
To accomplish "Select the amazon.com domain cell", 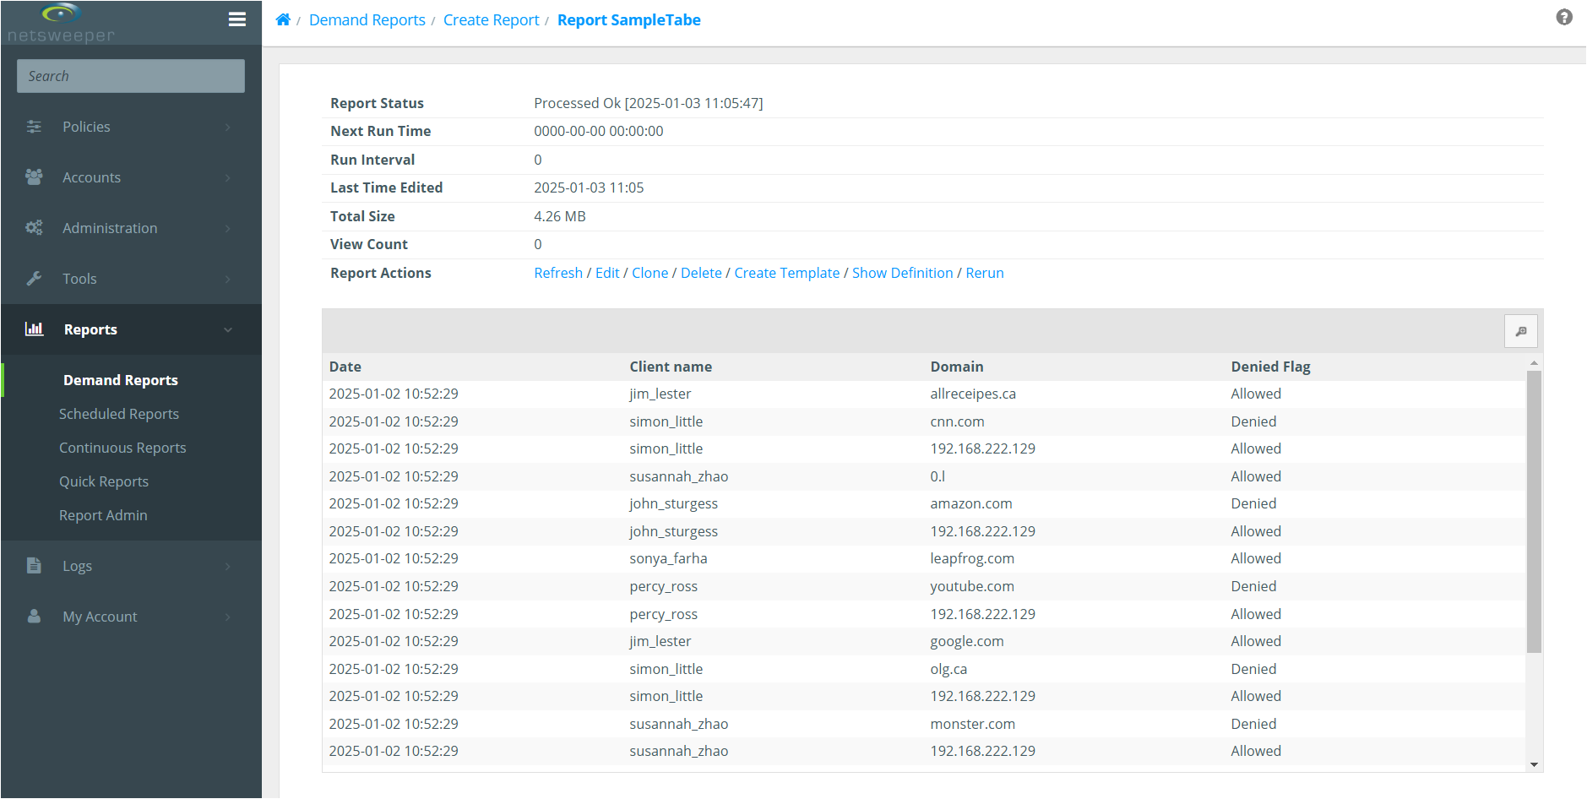I will coord(971,503).
